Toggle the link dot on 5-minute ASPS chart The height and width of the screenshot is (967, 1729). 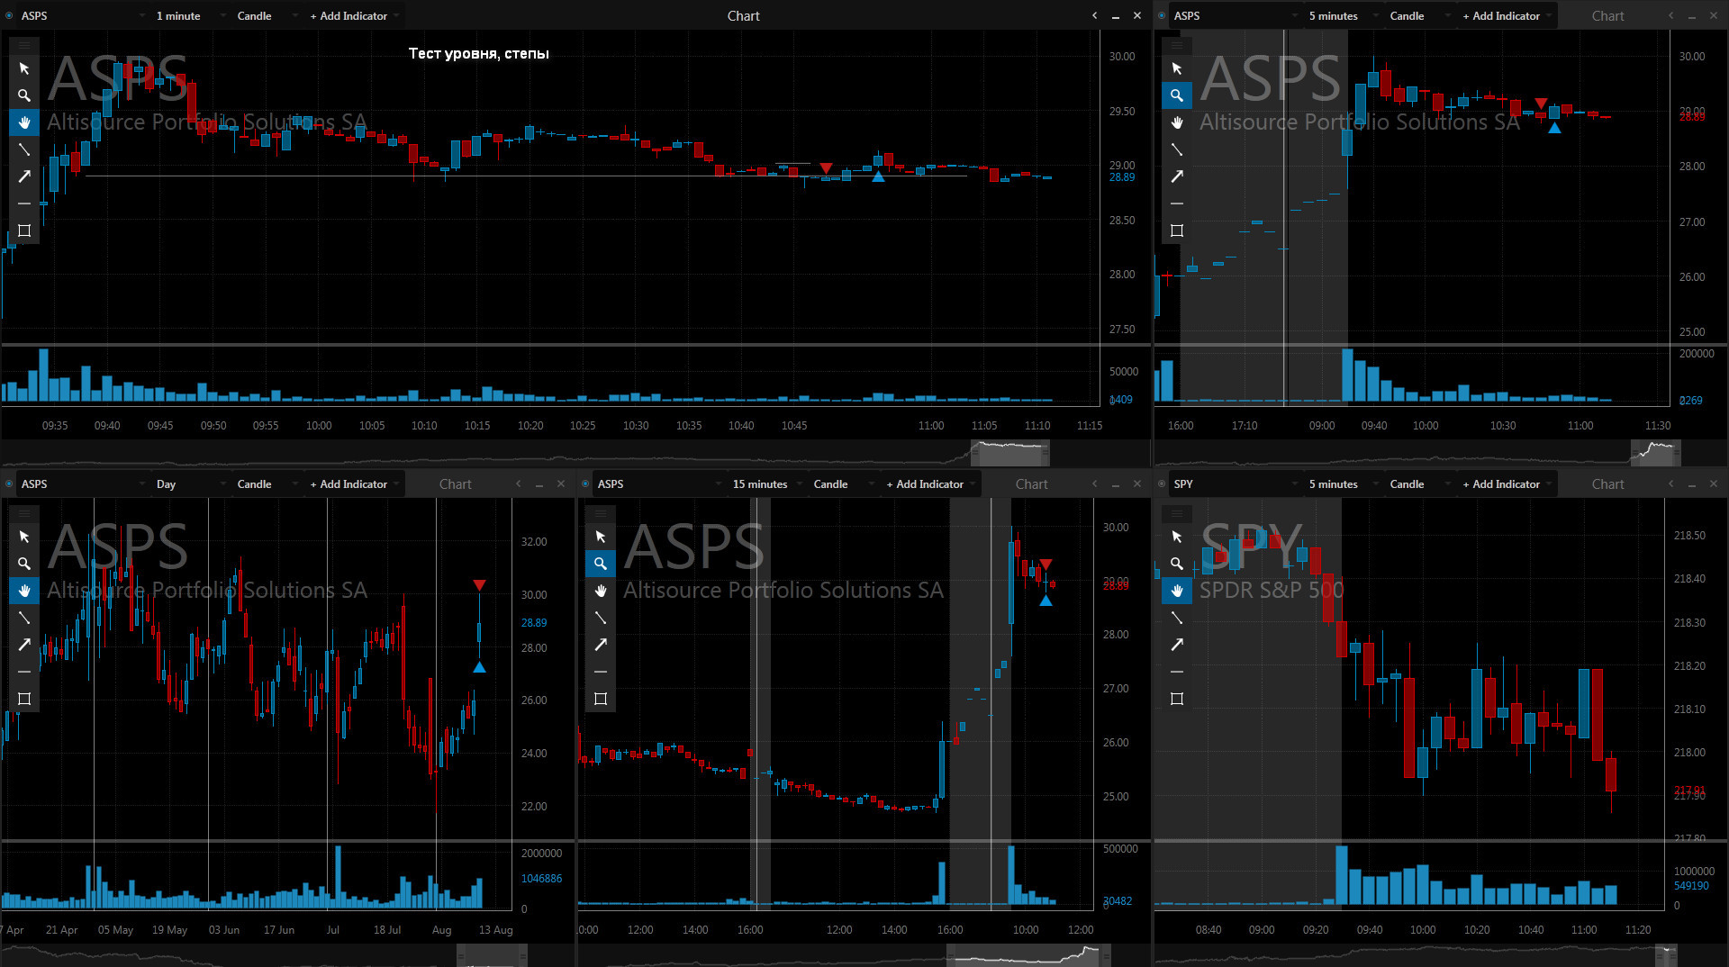1162,15
